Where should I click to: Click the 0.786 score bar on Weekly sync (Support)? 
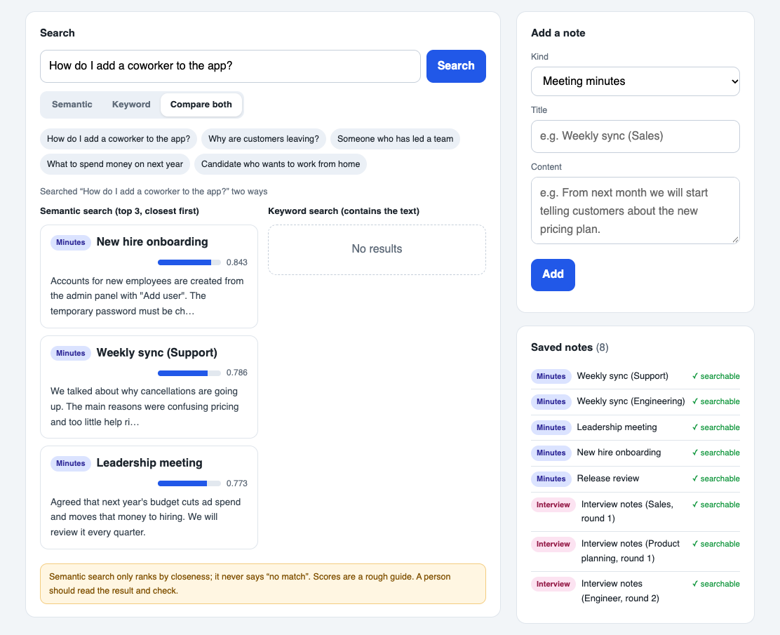click(x=189, y=373)
